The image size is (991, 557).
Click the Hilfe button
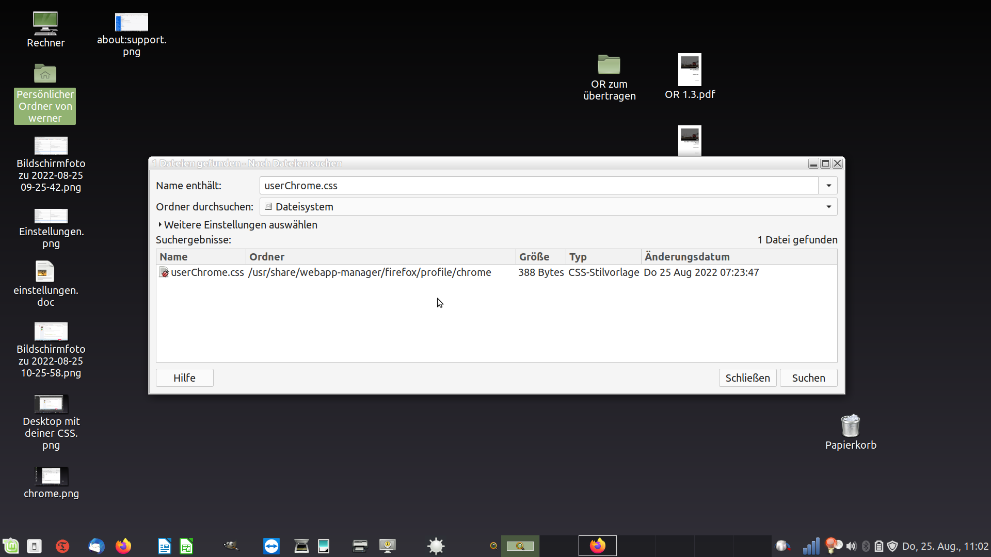[x=184, y=378]
